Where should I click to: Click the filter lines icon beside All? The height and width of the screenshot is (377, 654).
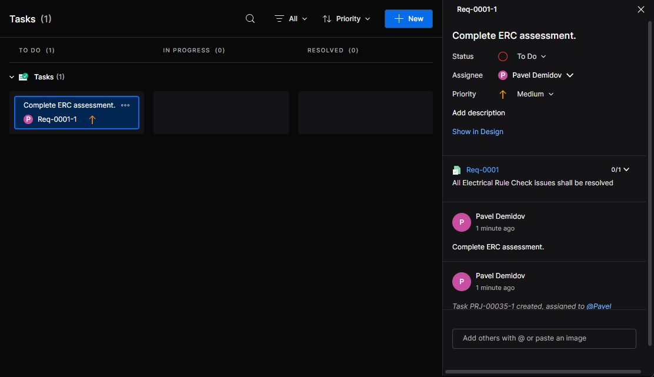[x=279, y=18]
